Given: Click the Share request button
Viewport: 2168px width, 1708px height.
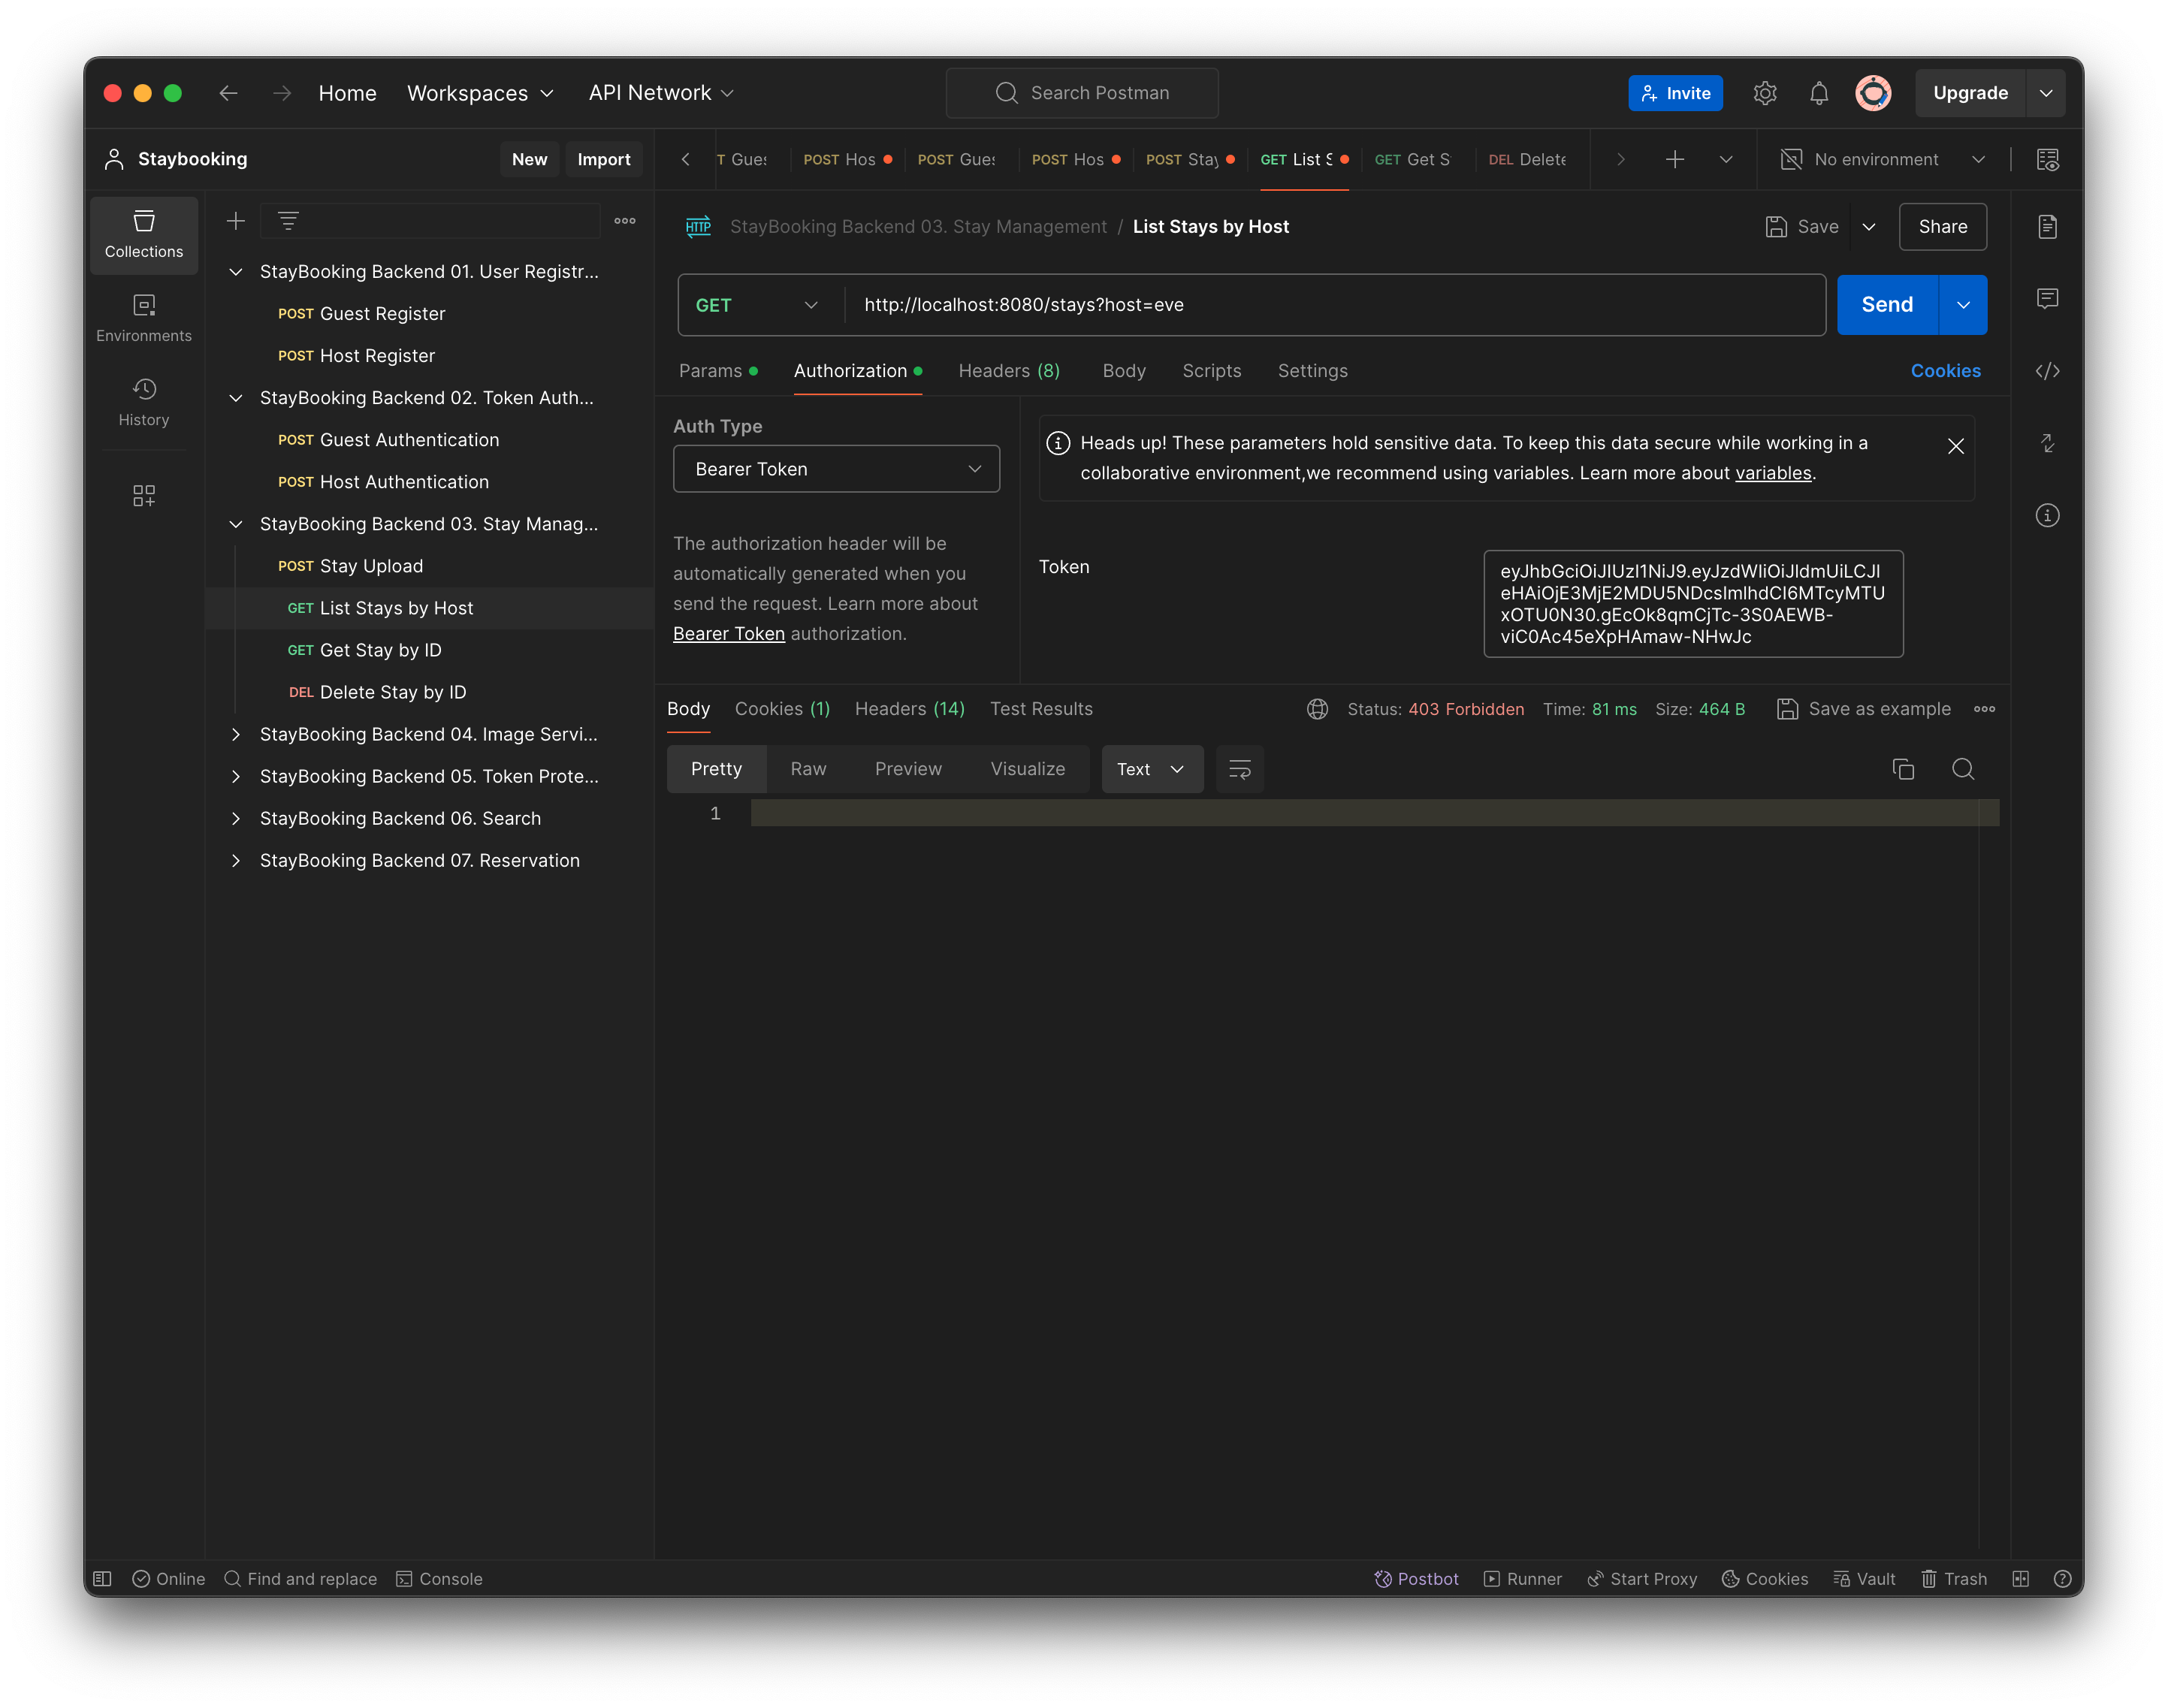Looking at the screenshot, I should (x=1941, y=225).
